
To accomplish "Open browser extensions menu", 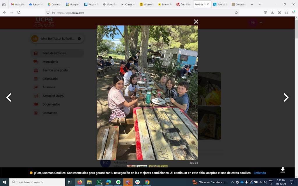I will tap(286, 12).
